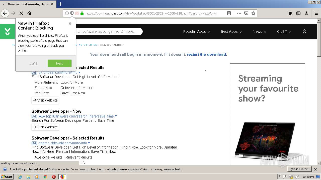Save page to Pocket
The height and width of the screenshot is (180, 321).
pyautogui.click(x=246, y=13)
